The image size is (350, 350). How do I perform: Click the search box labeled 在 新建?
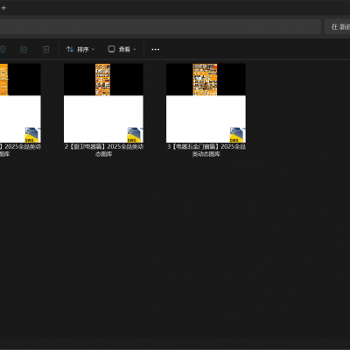[338, 27]
